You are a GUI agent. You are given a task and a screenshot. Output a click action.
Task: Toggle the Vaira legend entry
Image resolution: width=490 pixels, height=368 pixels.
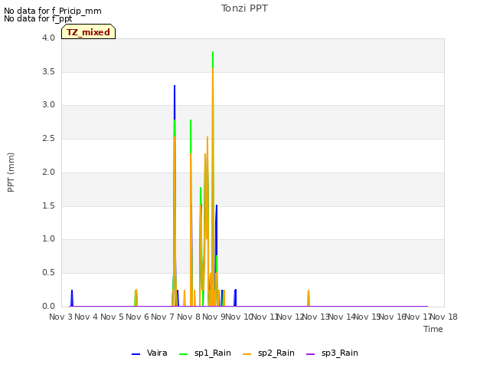coord(149,353)
